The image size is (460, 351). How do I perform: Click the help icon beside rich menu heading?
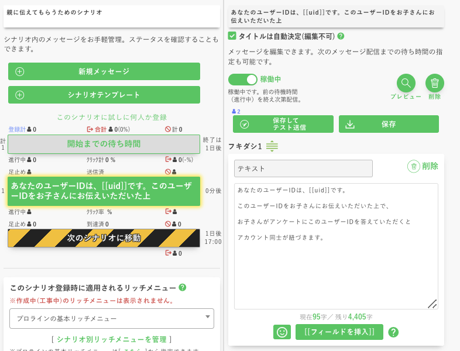point(183,287)
